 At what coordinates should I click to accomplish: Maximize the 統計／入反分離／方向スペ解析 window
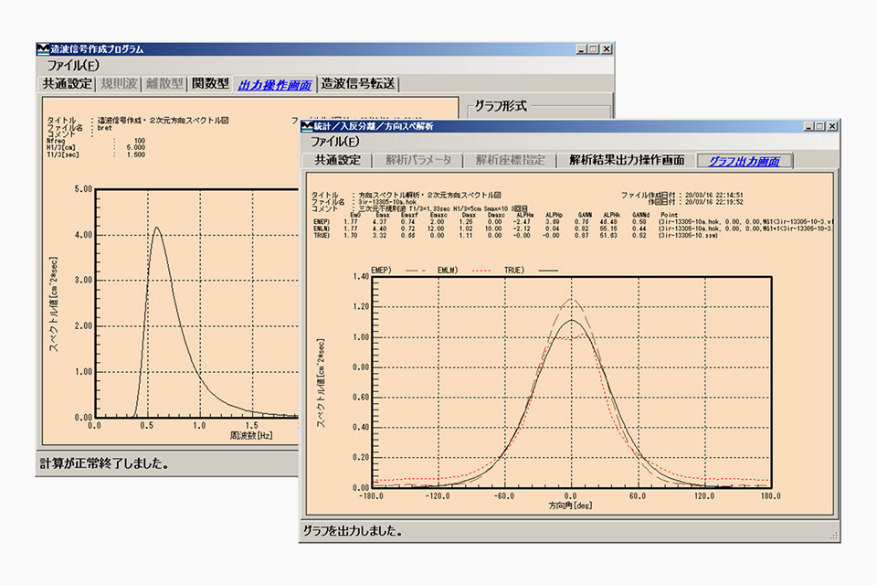819,126
